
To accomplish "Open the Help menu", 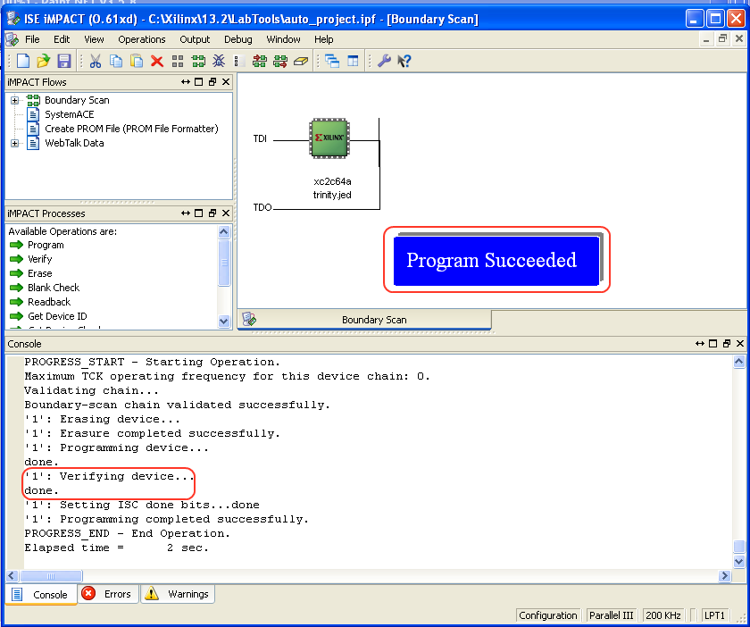I will click(x=323, y=39).
